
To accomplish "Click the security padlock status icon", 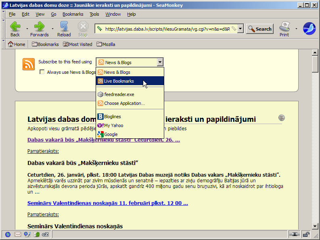I will tap(306, 234).
